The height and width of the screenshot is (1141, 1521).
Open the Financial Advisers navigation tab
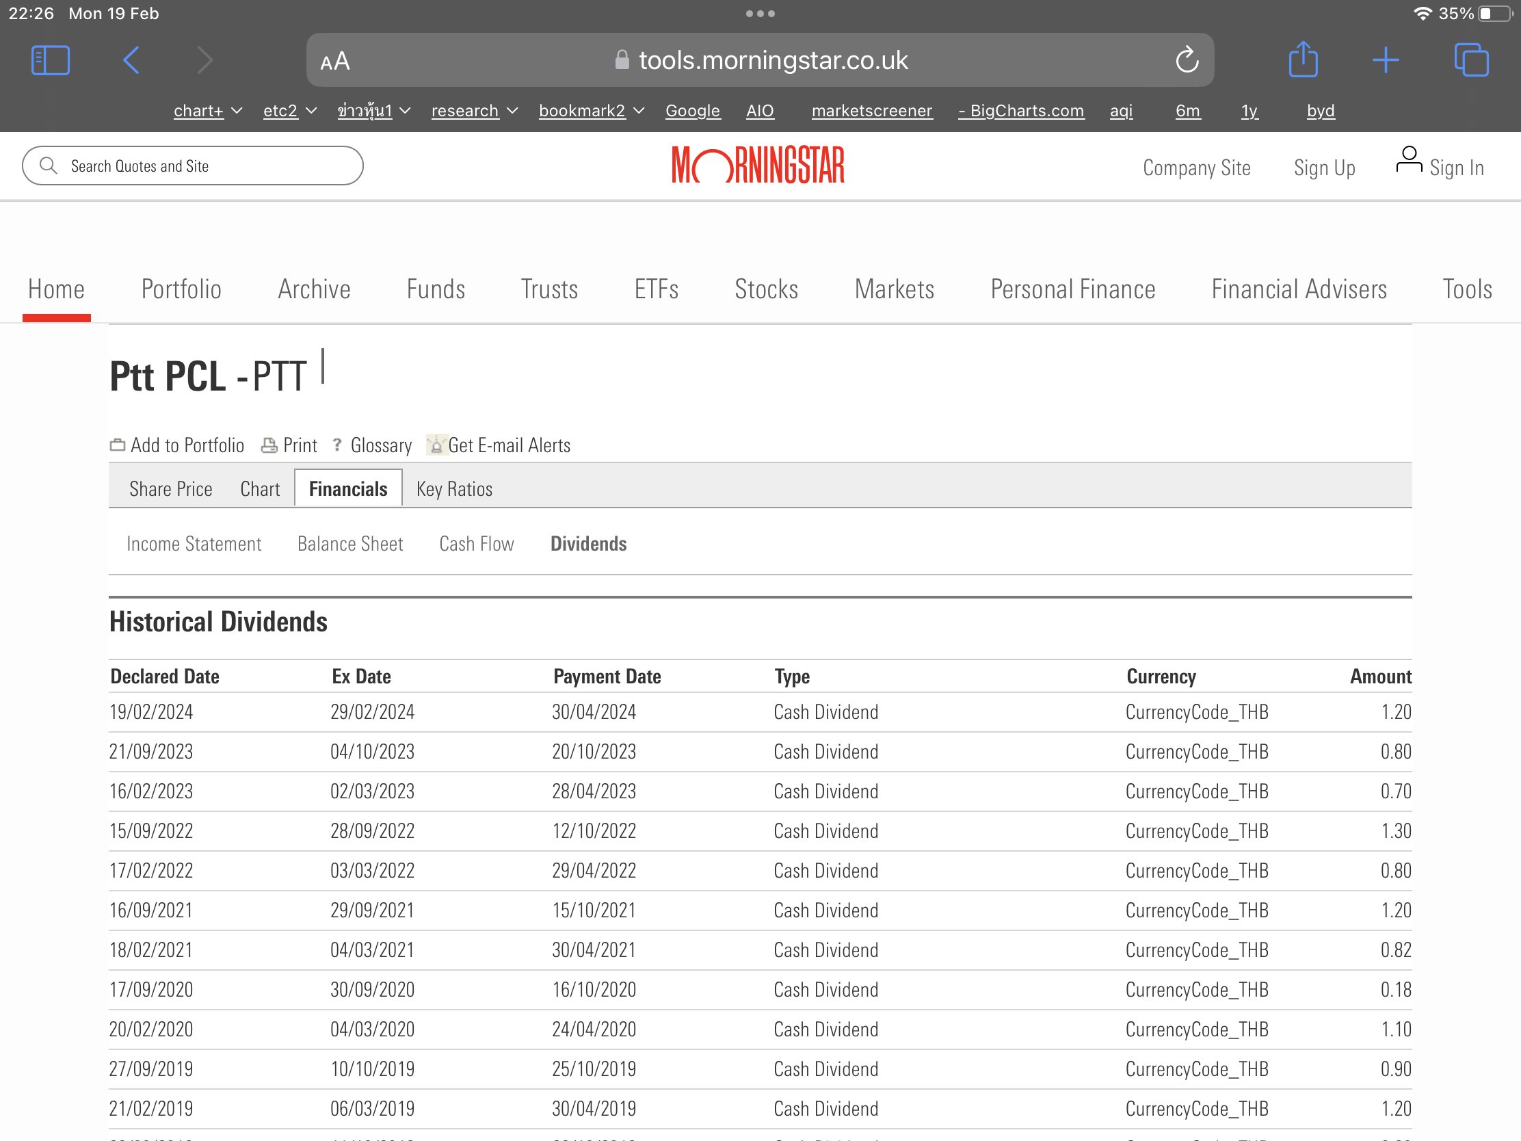[x=1299, y=289]
